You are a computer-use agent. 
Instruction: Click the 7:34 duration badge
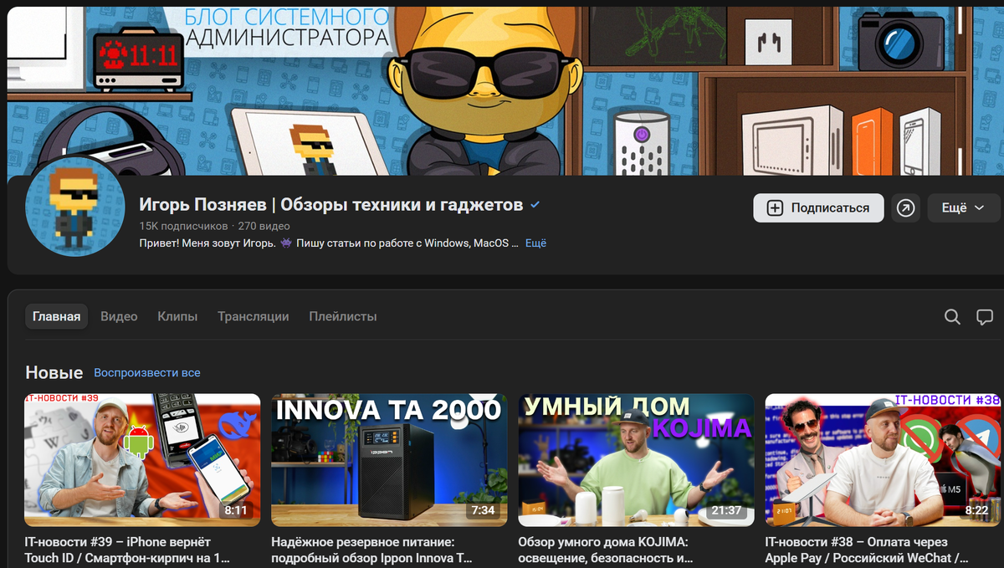(483, 510)
